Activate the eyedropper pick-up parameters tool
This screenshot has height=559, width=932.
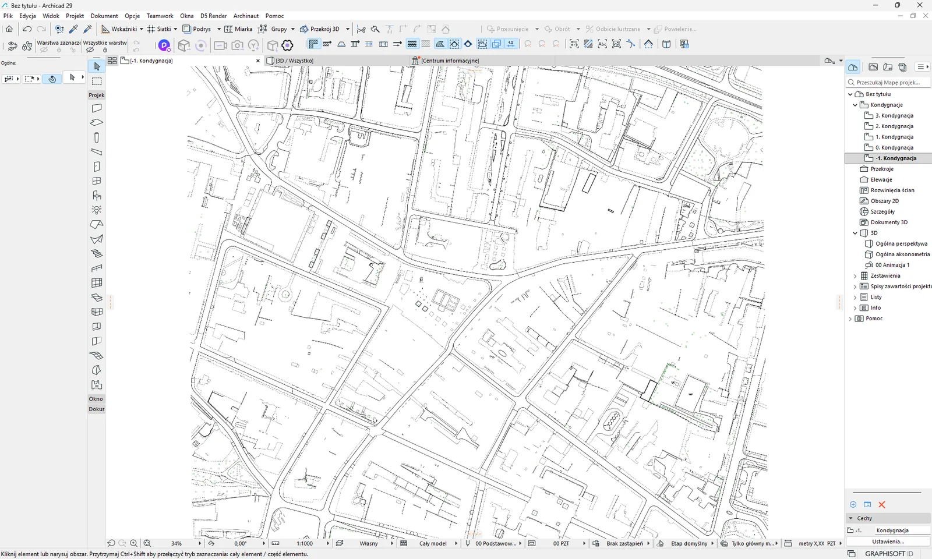pyautogui.click(x=73, y=29)
